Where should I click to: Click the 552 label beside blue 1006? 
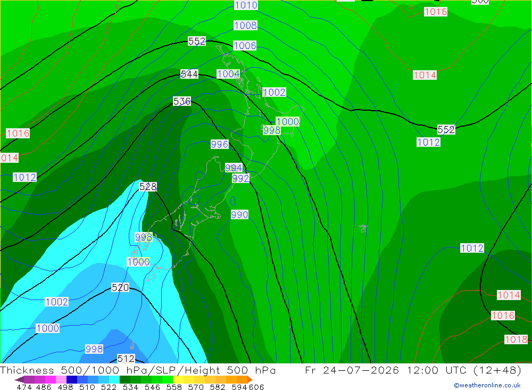[x=197, y=41]
